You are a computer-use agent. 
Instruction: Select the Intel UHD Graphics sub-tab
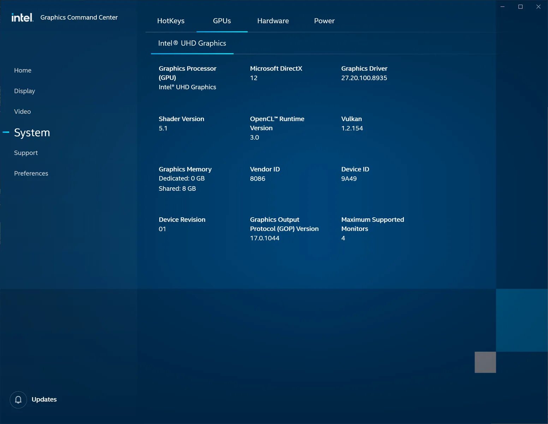(x=192, y=43)
